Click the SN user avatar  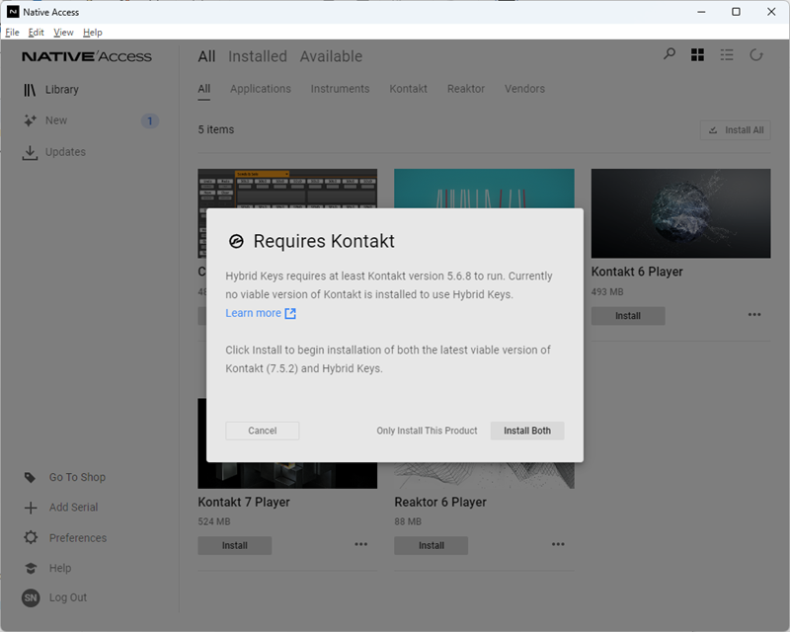pyautogui.click(x=31, y=597)
